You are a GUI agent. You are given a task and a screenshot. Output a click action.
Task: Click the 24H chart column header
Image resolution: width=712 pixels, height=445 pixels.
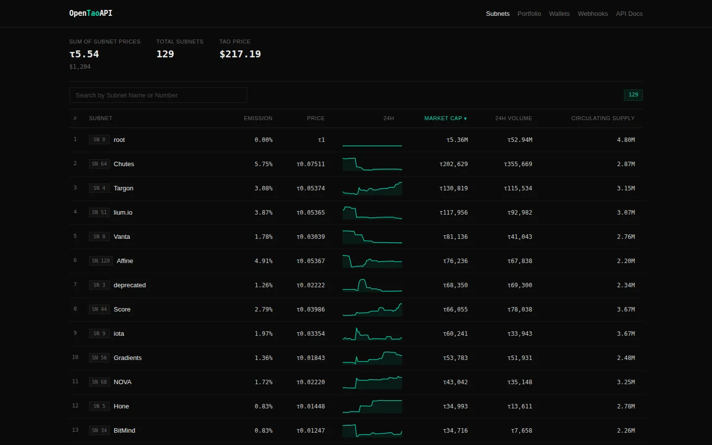tap(389, 118)
